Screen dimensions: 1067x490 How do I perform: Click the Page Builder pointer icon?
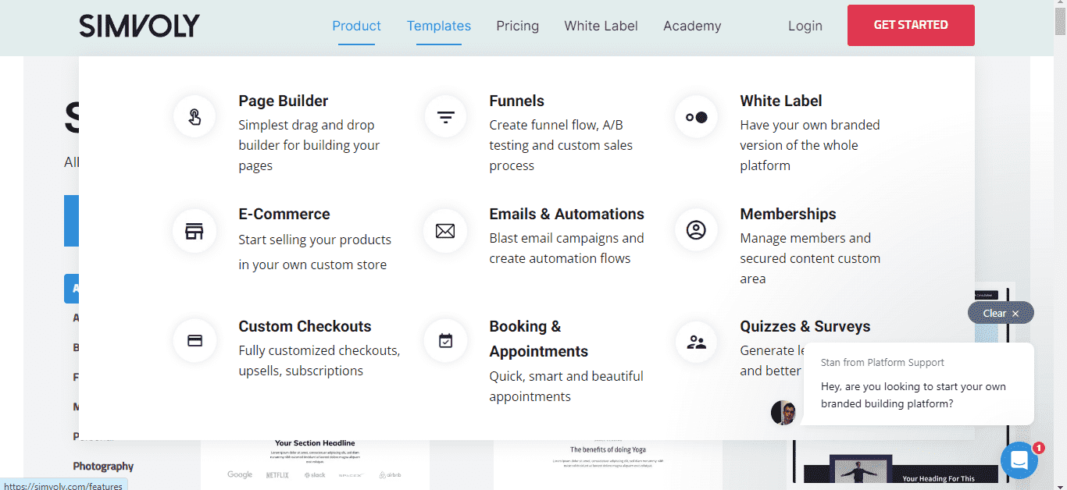194,117
